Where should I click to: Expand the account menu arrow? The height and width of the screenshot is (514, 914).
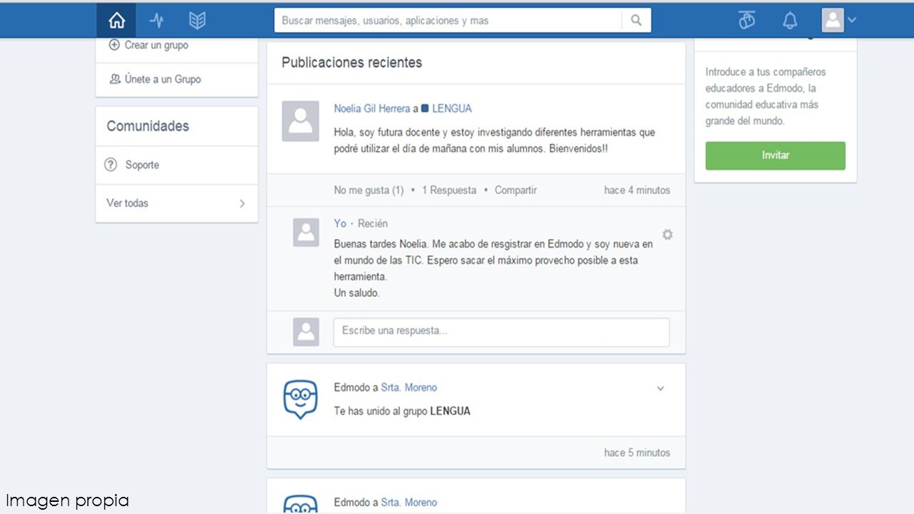pos(852,20)
